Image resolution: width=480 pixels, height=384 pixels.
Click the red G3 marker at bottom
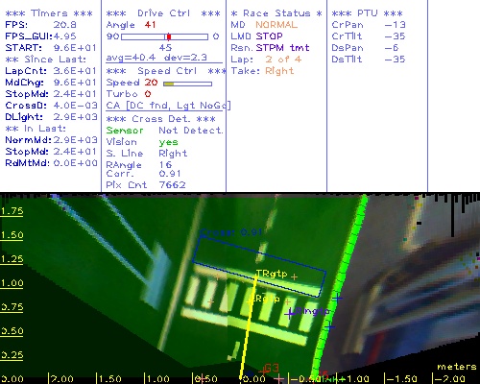(272, 368)
